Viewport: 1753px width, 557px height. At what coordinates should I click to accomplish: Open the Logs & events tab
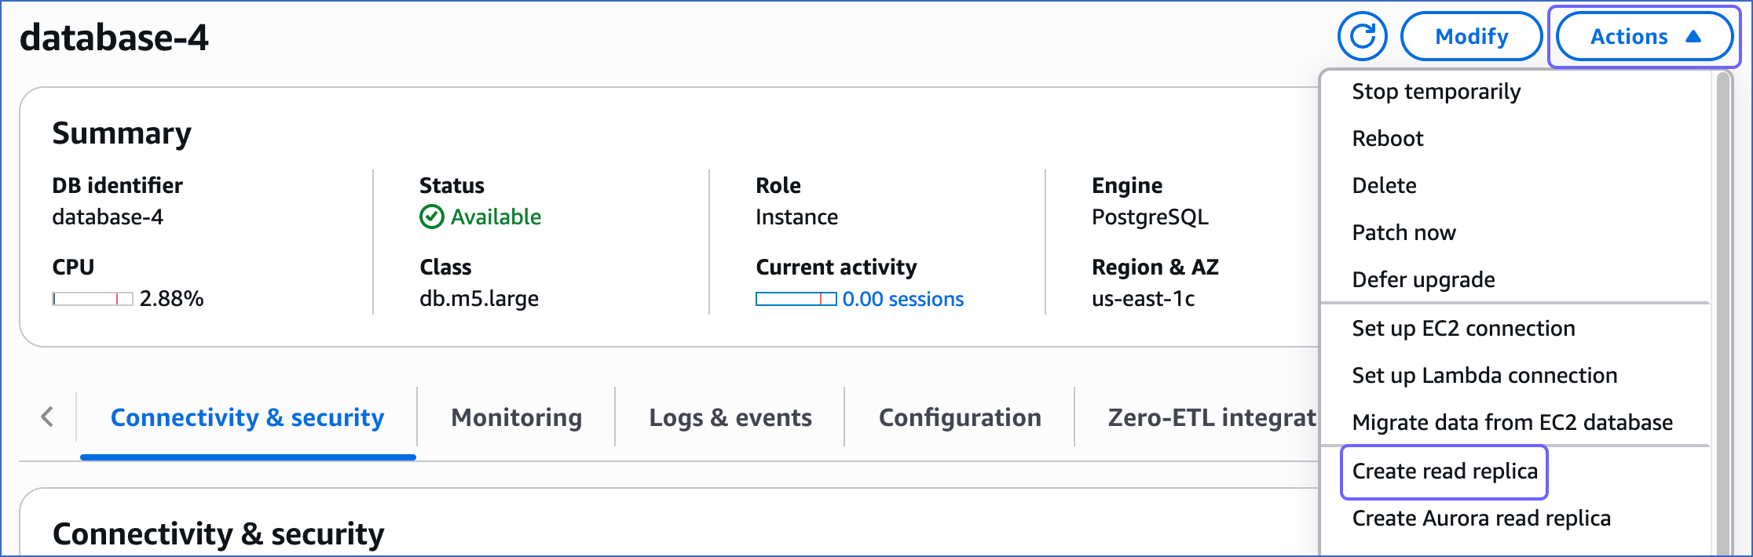pyautogui.click(x=730, y=417)
